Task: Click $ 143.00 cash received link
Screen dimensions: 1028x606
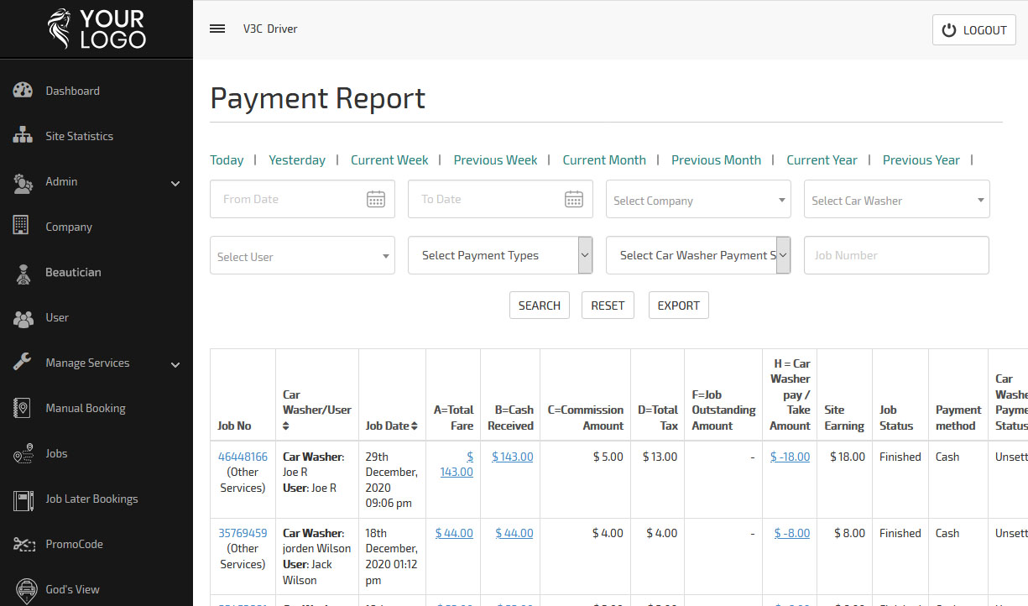Action: point(513,457)
